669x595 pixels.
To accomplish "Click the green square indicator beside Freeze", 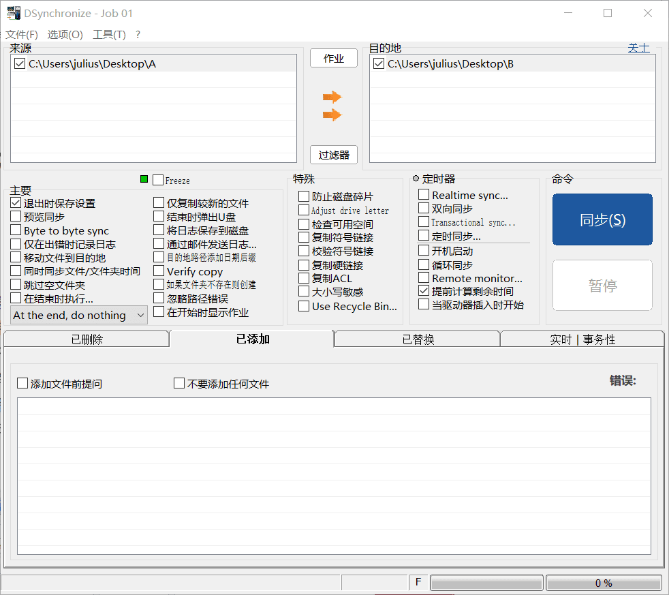I will pyautogui.click(x=144, y=179).
